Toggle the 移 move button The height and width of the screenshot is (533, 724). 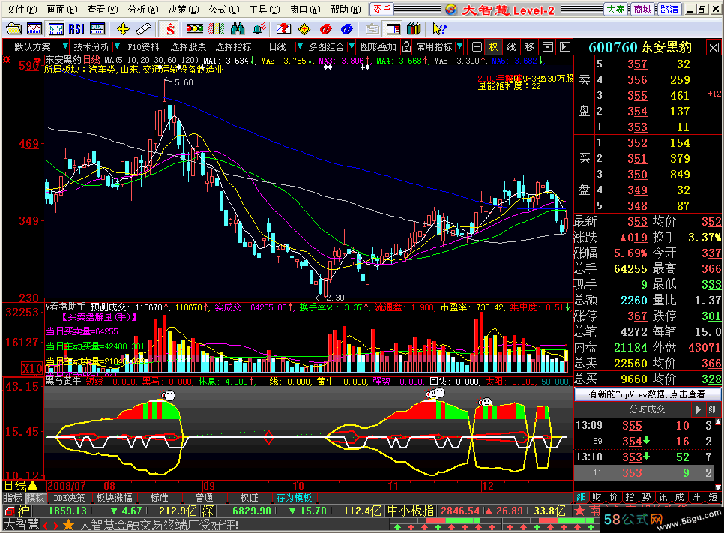(530, 46)
